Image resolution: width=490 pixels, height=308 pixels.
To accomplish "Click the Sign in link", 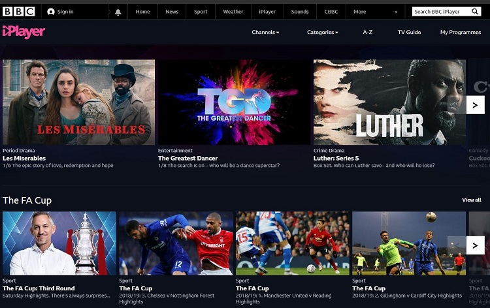I will pos(65,12).
